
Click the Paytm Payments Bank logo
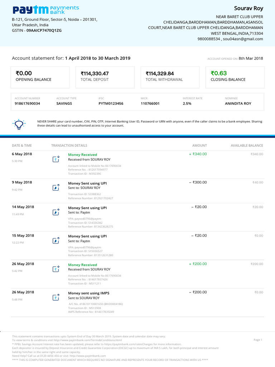[46, 10]
